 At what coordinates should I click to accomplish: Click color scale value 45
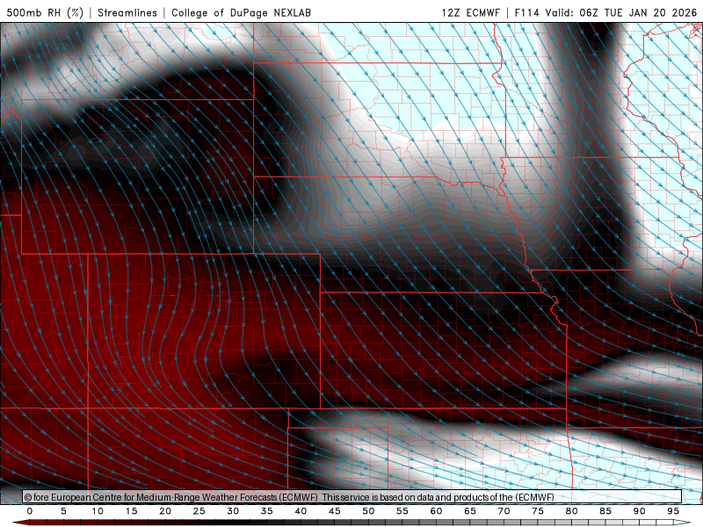tap(335, 511)
